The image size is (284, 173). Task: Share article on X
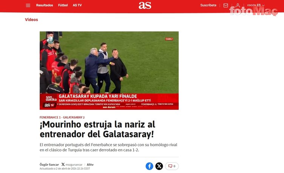tap(159, 166)
